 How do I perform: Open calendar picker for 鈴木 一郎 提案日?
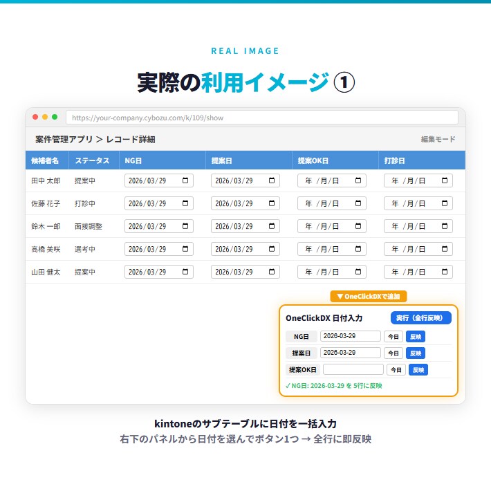[x=272, y=226]
